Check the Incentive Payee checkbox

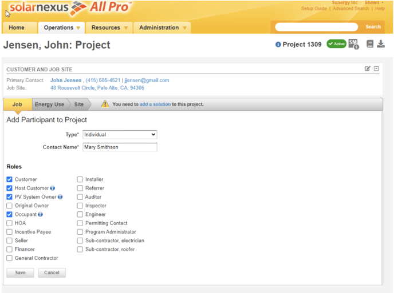(9, 232)
